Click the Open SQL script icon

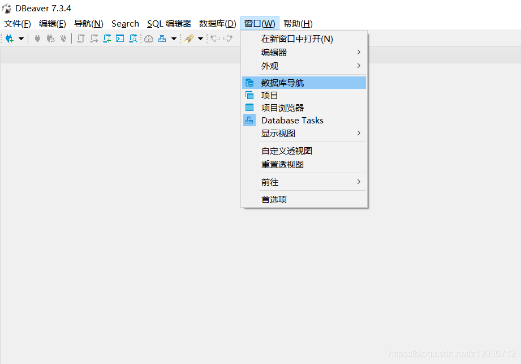pos(81,38)
